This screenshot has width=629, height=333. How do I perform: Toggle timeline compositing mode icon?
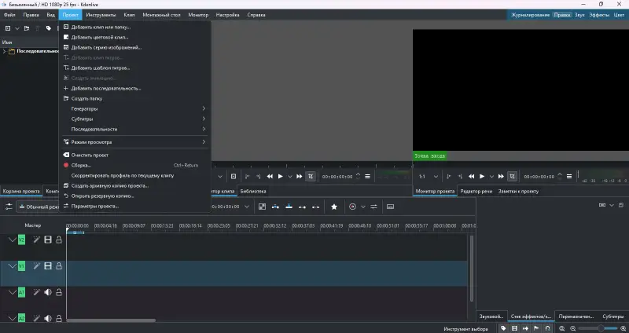pyautogui.click(x=262, y=207)
